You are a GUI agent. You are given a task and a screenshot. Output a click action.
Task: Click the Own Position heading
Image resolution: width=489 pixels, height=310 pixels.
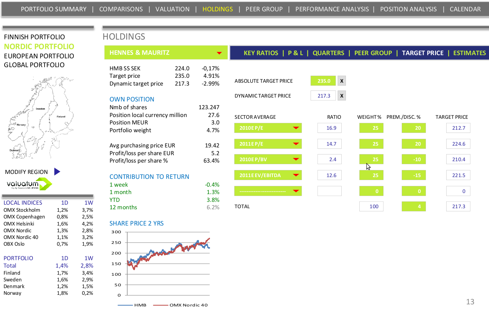coord(132,99)
